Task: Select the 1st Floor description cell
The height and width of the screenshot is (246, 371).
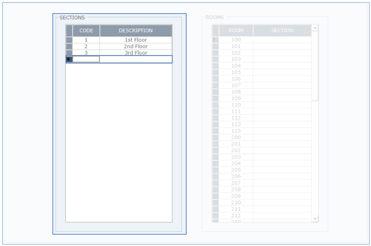Action: point(136,40)
